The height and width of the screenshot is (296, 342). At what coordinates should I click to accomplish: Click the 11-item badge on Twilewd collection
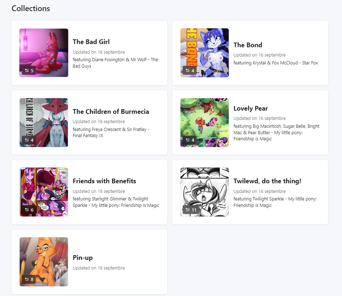[x=190, y=210]
